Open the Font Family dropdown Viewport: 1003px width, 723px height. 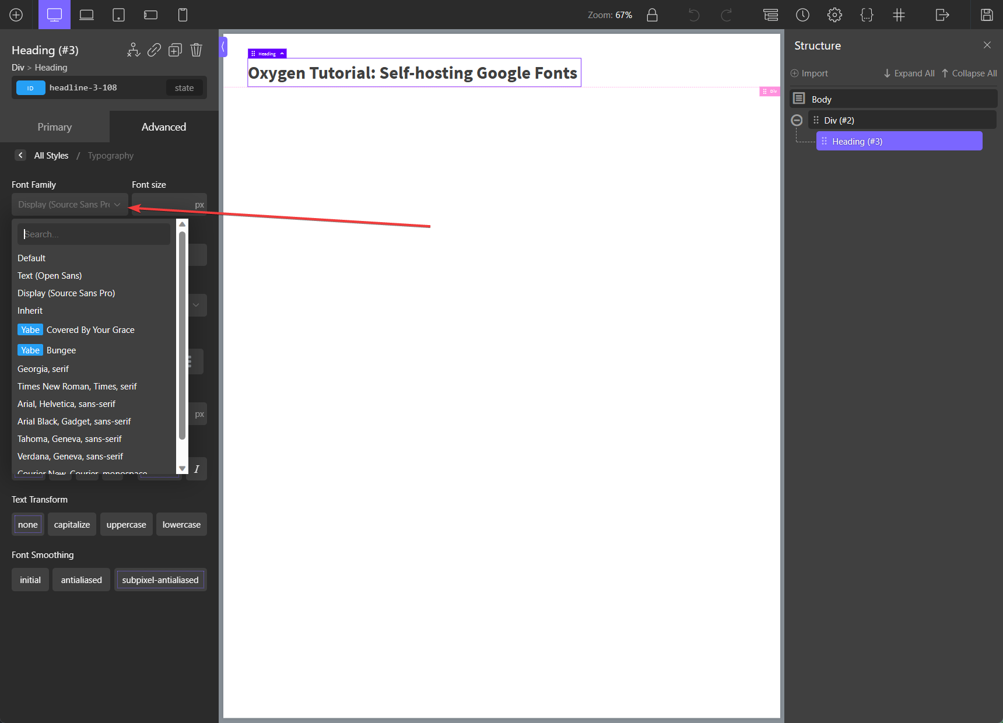coord(70,204)
